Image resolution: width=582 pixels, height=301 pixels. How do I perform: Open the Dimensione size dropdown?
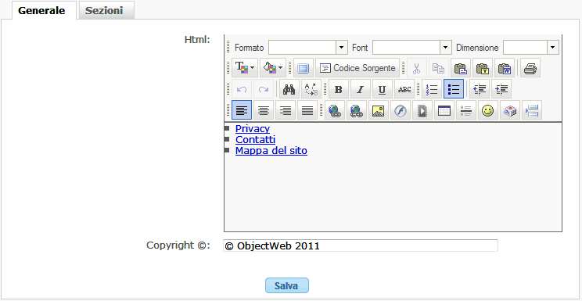531,48
